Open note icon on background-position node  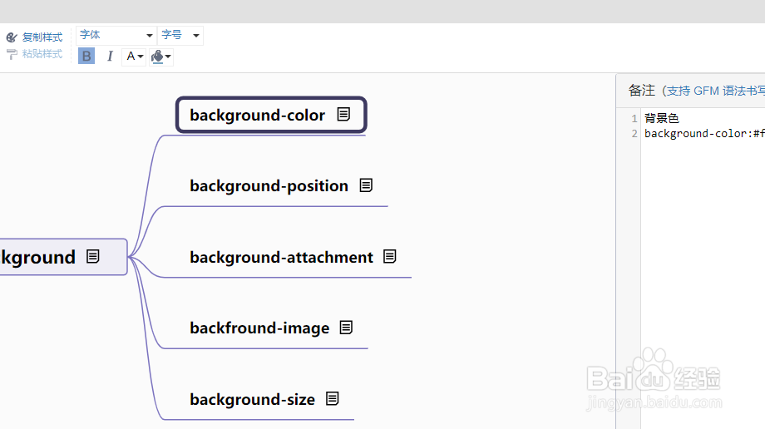[366, 185]
